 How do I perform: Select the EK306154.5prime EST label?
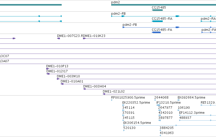(137, 123)
